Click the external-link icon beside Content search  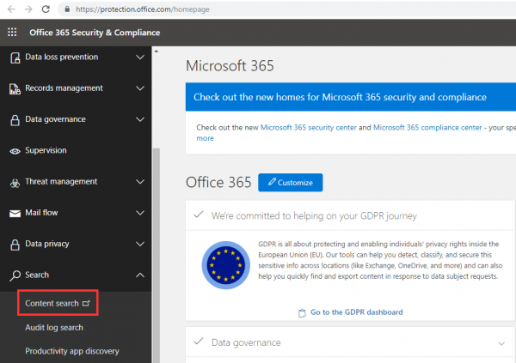(x=86, y=303)
